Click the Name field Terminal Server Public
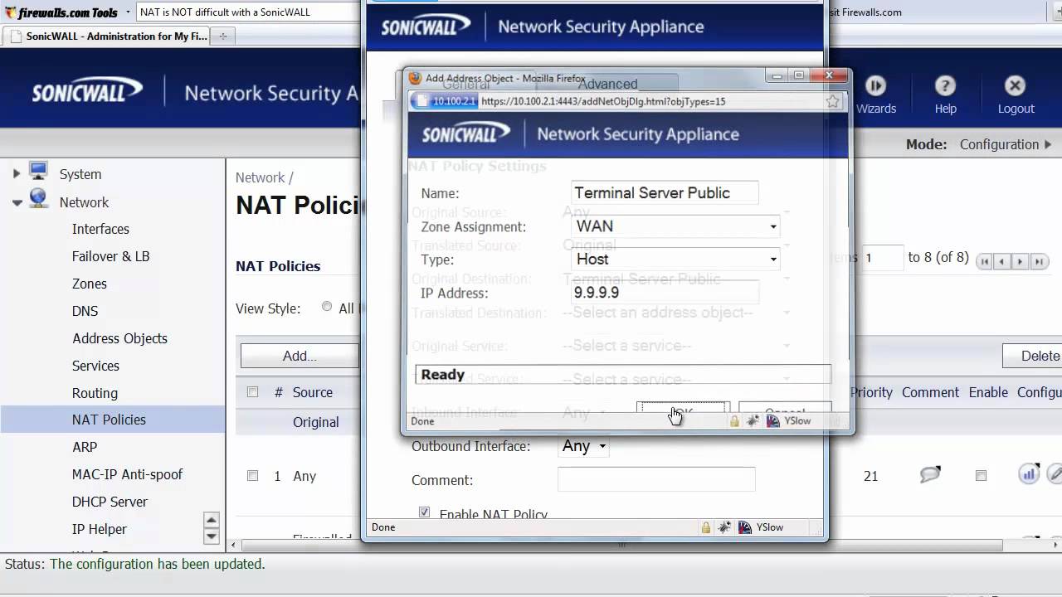 tap(665, 193)
